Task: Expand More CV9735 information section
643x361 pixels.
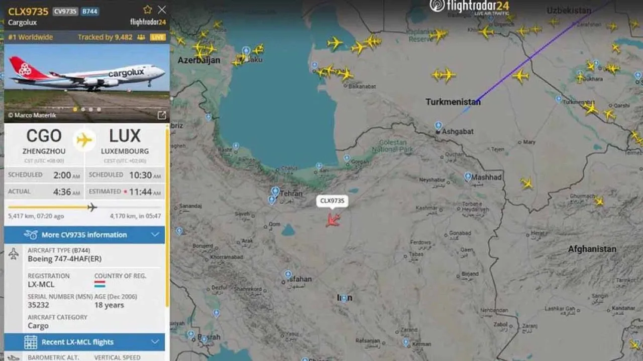Action: pyautogui.click(x=84, y=235)
